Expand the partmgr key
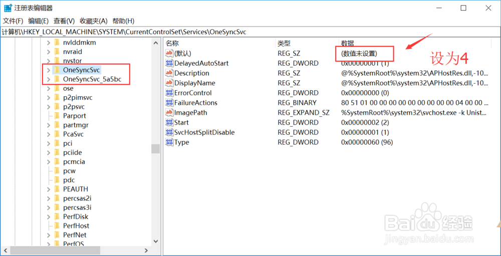This screenshot has width=501, height=256. [x=48, y=125]
